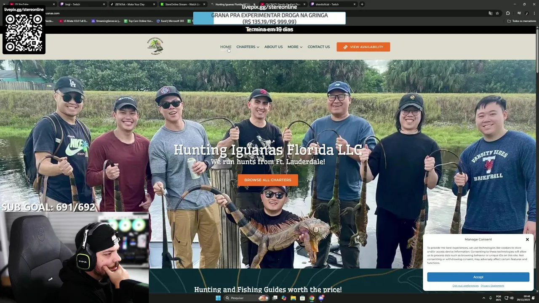Go to the HOME menu item
The image size is (539, 303).
click(226, 47)
